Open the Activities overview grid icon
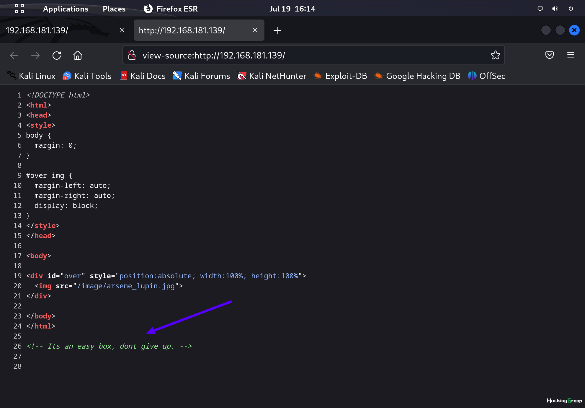 click(x=19, y=9)
